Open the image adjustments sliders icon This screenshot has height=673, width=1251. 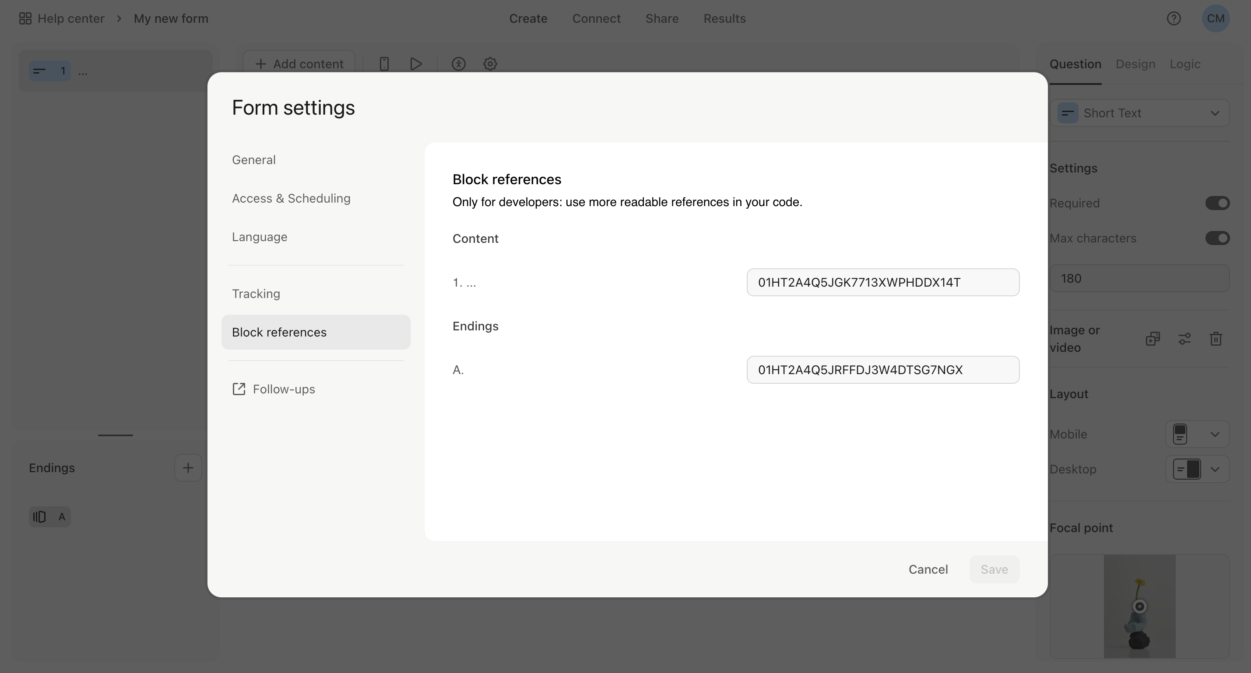(1184, 338)
